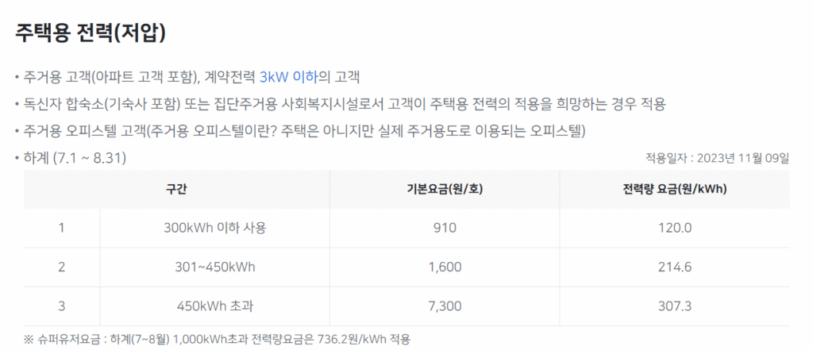Click the '전력량 요금(원/kWh)' column header
Screen dimensions: 813x350
675,189
